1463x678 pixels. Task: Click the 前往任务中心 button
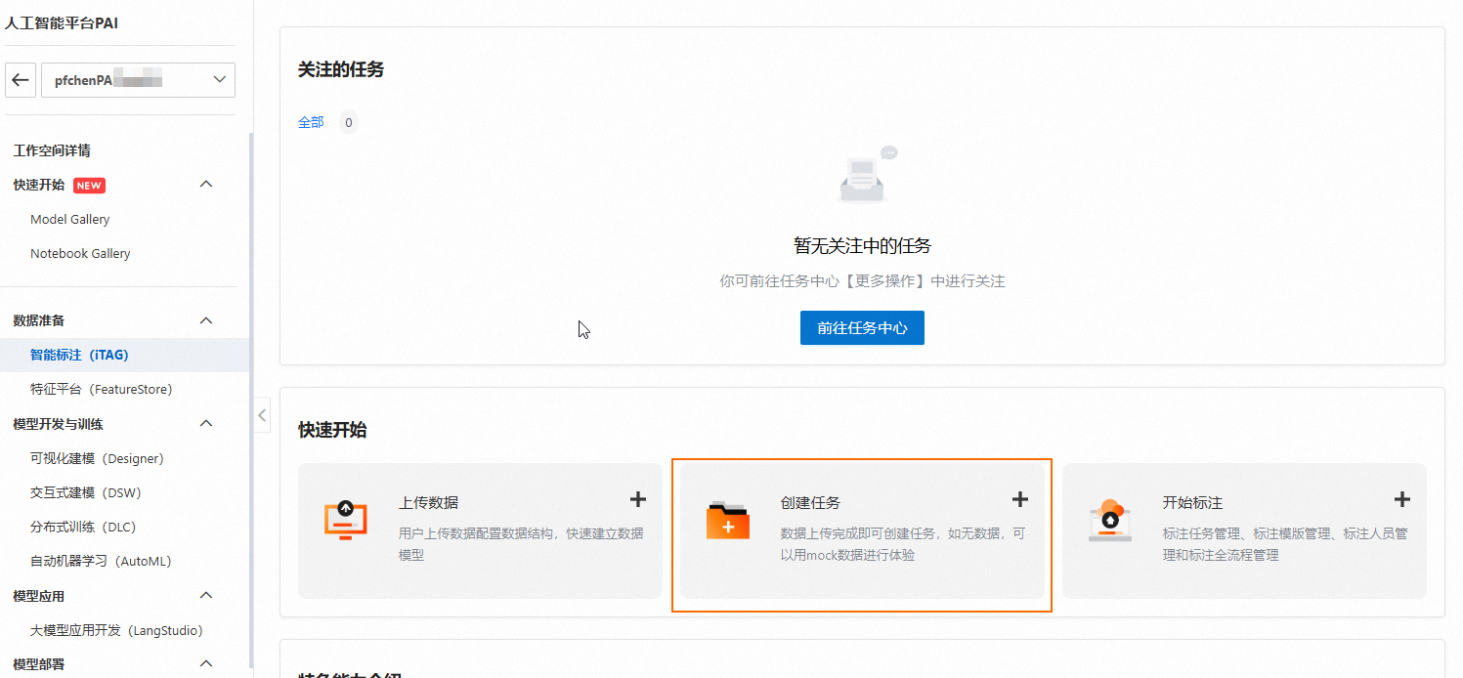click(x=862, y=328)
